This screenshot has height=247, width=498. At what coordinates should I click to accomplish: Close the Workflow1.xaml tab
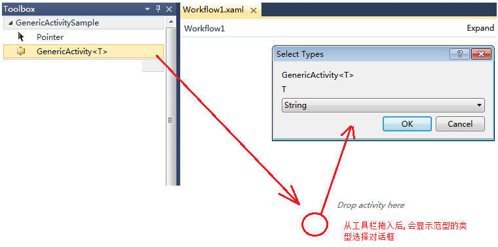click(x=254, y=10)
